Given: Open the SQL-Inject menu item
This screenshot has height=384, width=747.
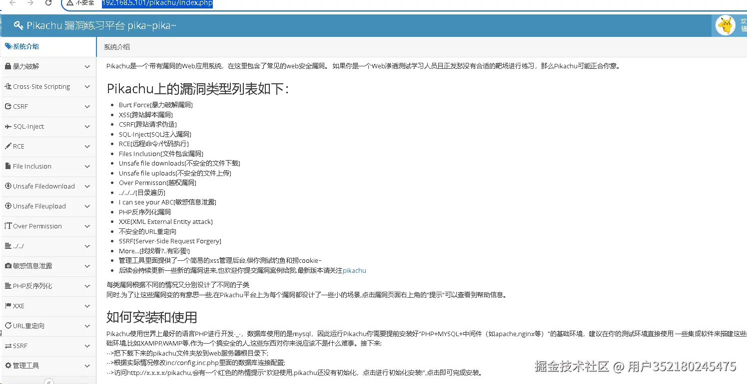Looking at the screenshot, I should click(x=48, y=127).
